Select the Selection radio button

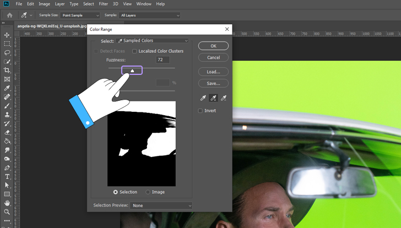[116, 192]
